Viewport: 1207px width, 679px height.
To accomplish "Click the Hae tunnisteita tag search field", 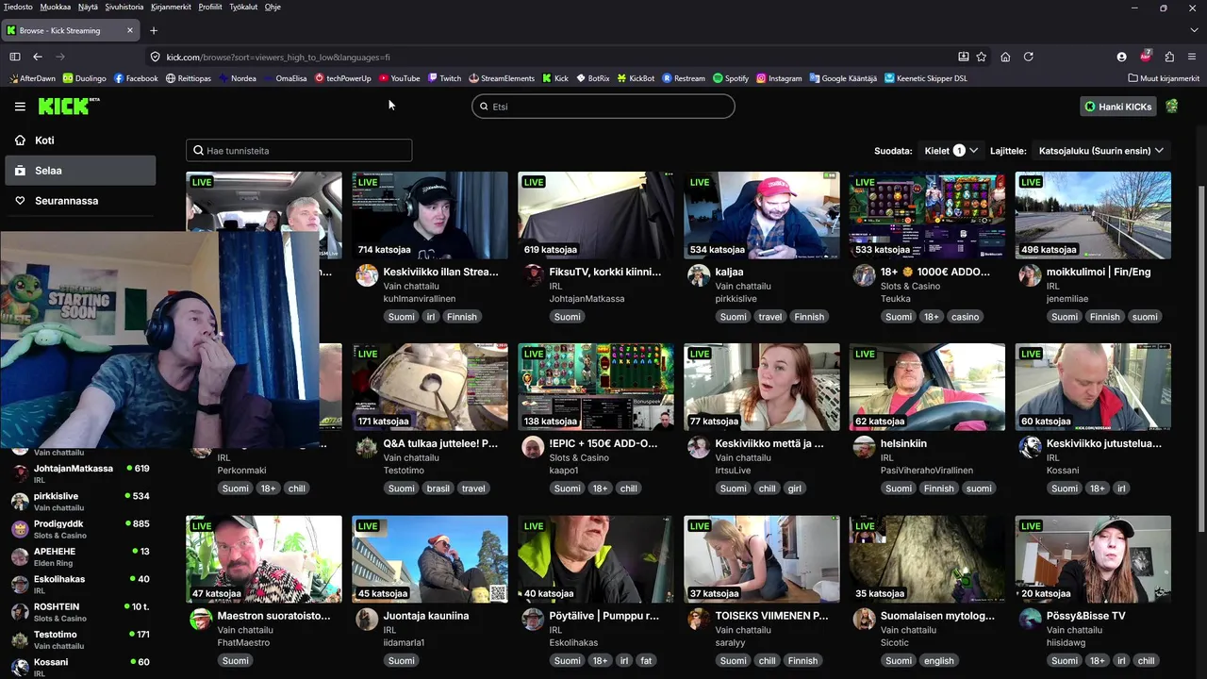I will tap(299, 150).
